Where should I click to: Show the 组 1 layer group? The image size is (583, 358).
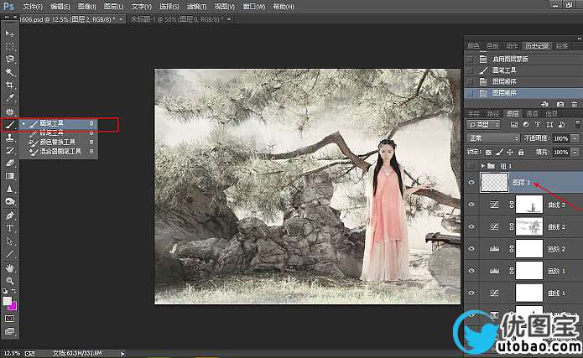[471, 165]
